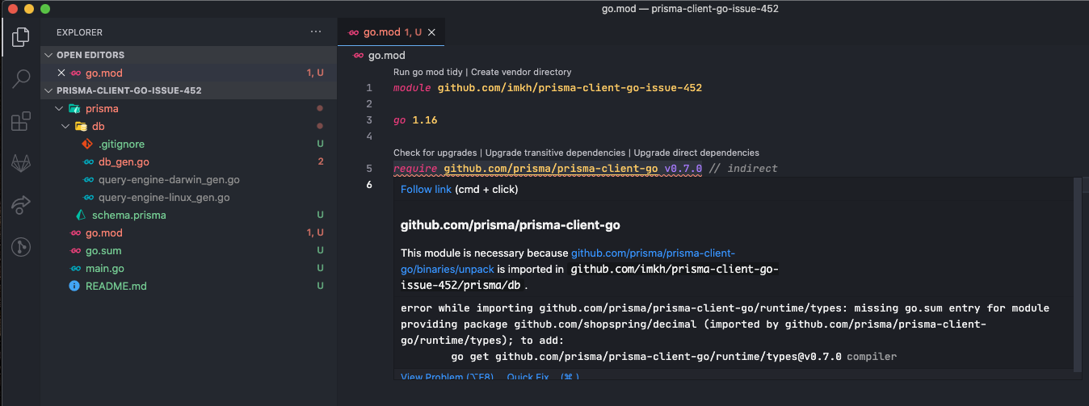The height and width of the screenshot is (406, 1089).
Task: Click the Go icon in the go.mod tab
Action: [353, 32]
